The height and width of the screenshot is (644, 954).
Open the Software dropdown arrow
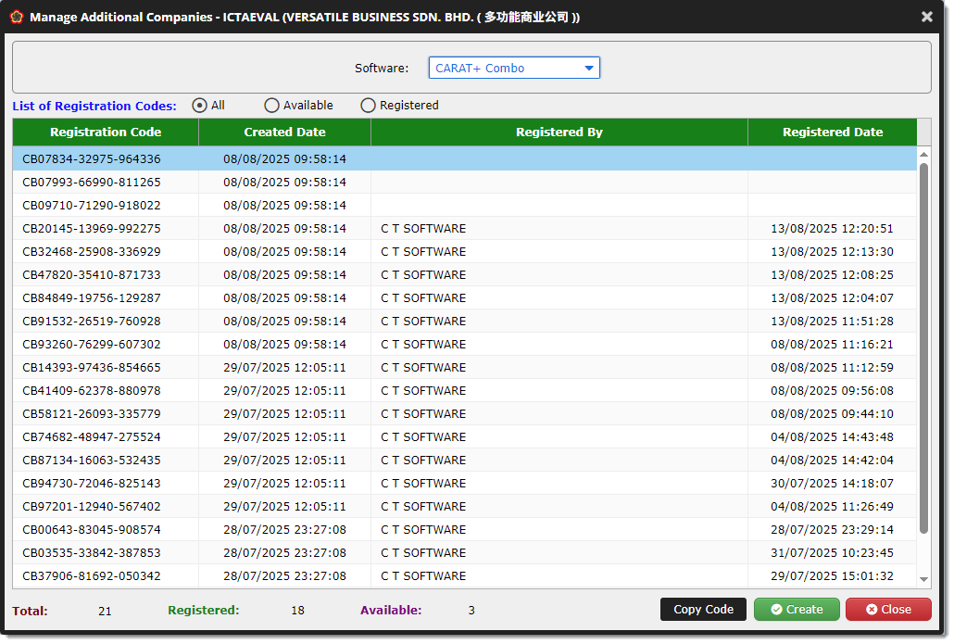coord(588,68)
